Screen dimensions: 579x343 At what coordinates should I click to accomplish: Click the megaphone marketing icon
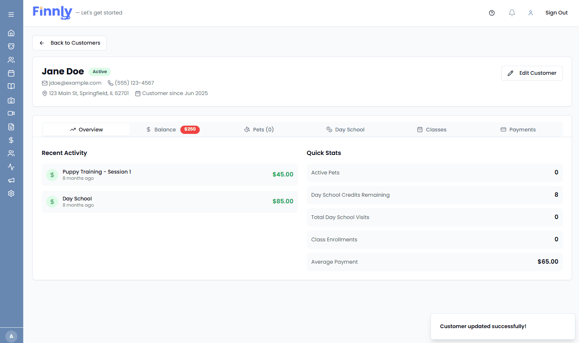pyautogui.click(x=11, y=180)
